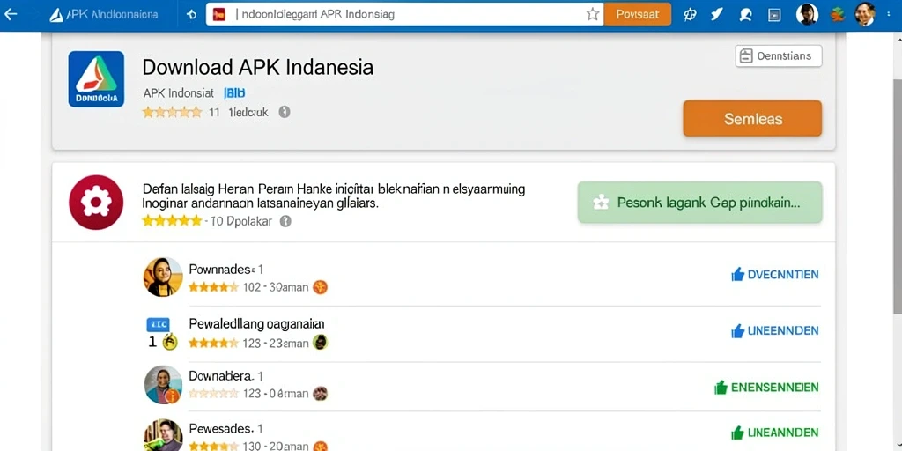Click the Pewesades reviewer name
Viewport: 902px width, 451px height.
point(221,429)
